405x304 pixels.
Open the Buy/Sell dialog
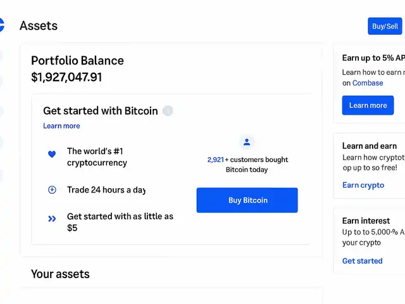[385, 26]
